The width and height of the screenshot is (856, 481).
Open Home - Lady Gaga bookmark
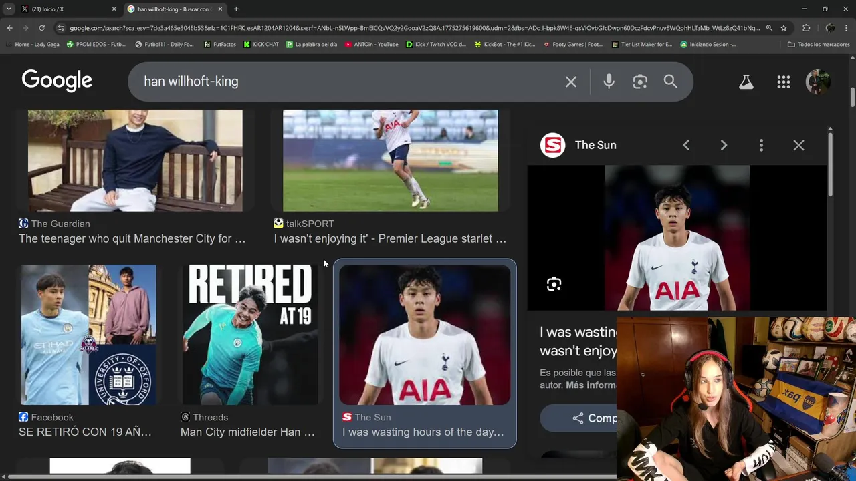point(32,45)
